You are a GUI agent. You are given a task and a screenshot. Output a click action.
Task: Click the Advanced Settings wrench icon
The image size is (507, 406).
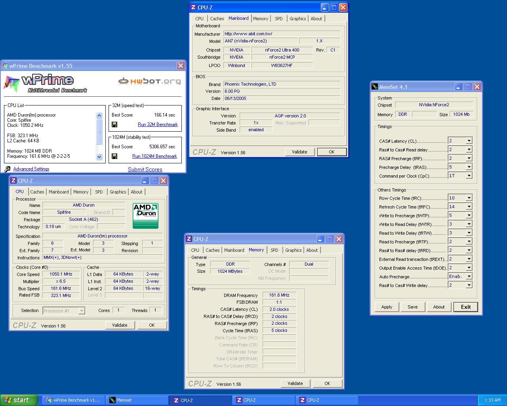click(x=7, y=169)
